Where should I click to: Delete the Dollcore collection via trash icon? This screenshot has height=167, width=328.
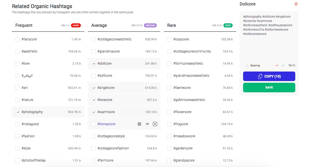[x=296, y=4]
